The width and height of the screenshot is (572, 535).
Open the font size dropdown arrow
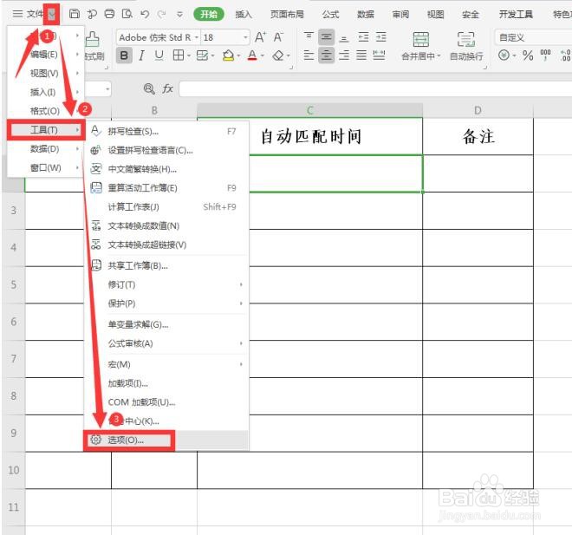[x=245, y=37]
